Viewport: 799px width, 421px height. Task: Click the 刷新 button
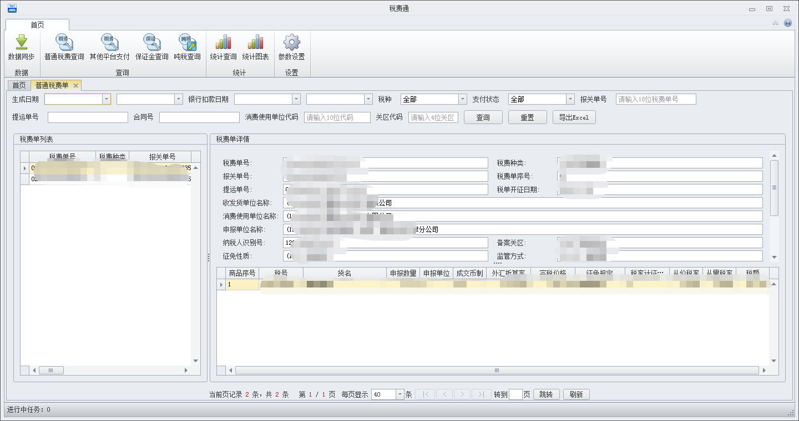(577, 394)
